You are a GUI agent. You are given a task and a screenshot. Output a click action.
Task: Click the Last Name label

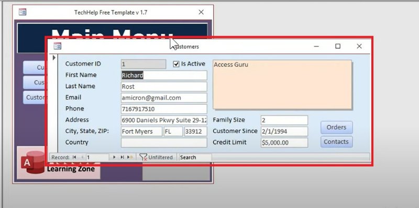(x=80, y=86)
